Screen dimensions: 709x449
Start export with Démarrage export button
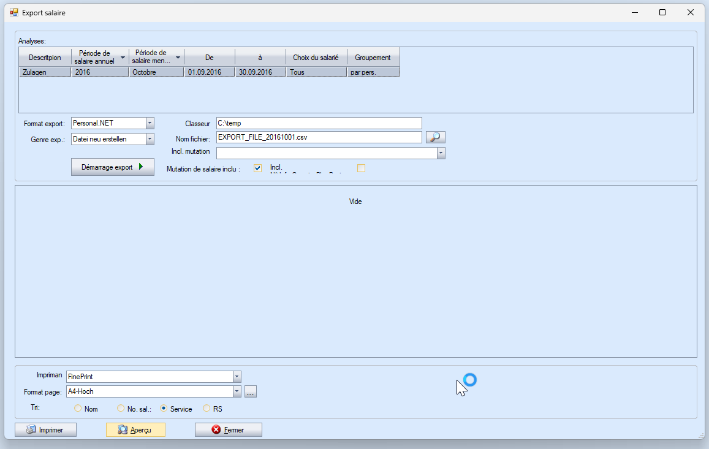click(x=113, y=167)
